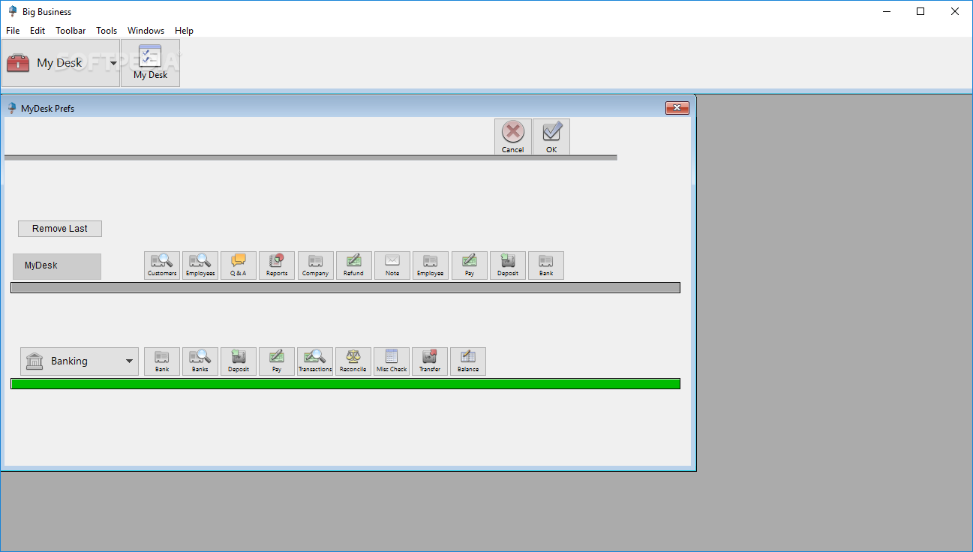Click the Reports icon
Image resolution: width=973 pixels, height=552 pixels.
277,265
